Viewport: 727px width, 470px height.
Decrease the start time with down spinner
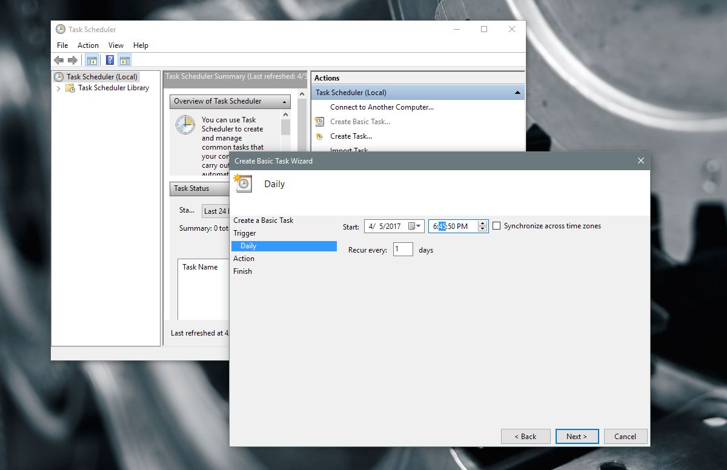pos(482,229)
